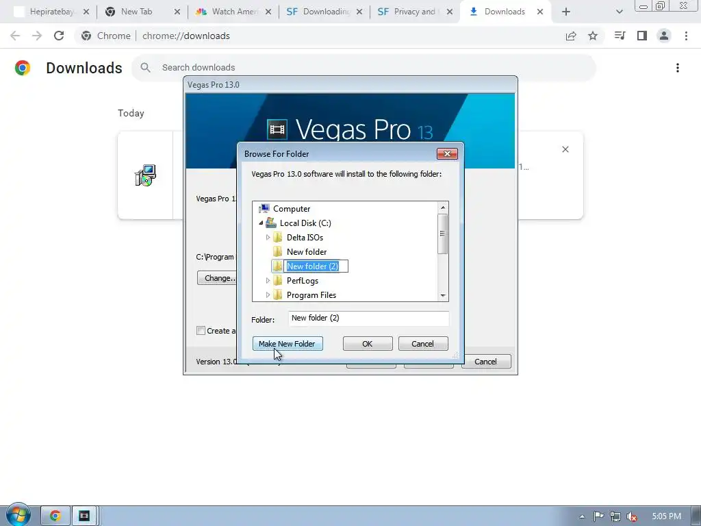Open the Chrome profile avatar
The width and height of the screenshot is (701, 526).
point(664,36)
